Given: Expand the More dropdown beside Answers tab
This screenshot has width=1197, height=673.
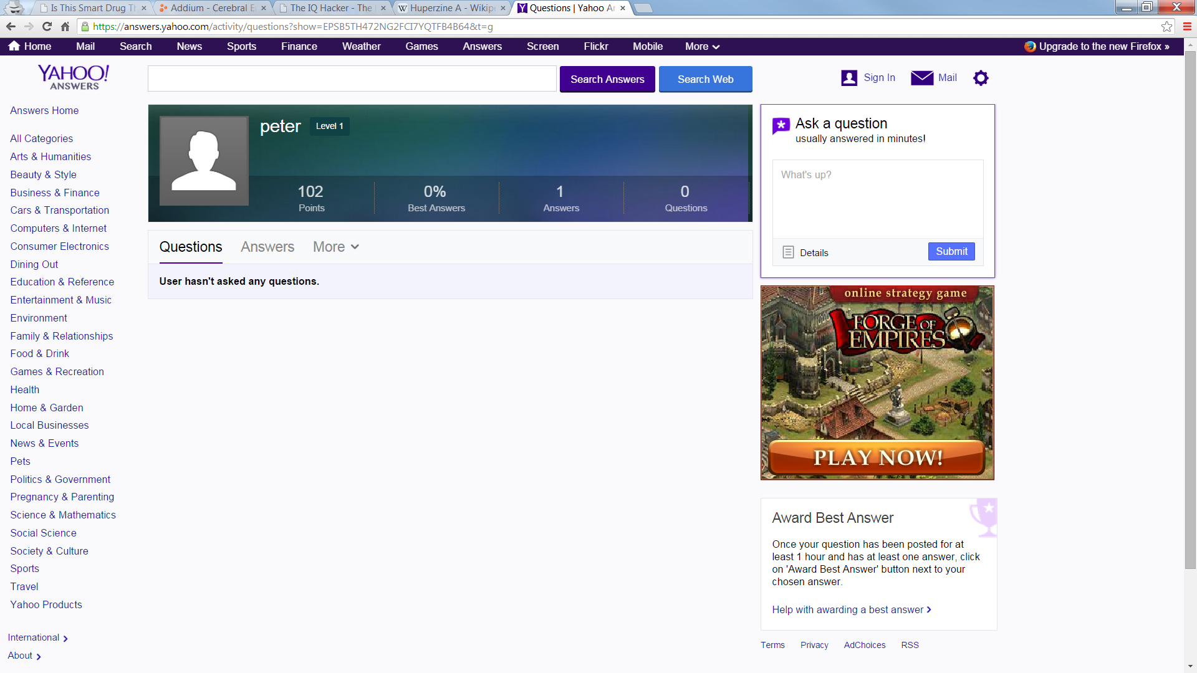Looking at the screenshot, I should [x=336, y=247].
